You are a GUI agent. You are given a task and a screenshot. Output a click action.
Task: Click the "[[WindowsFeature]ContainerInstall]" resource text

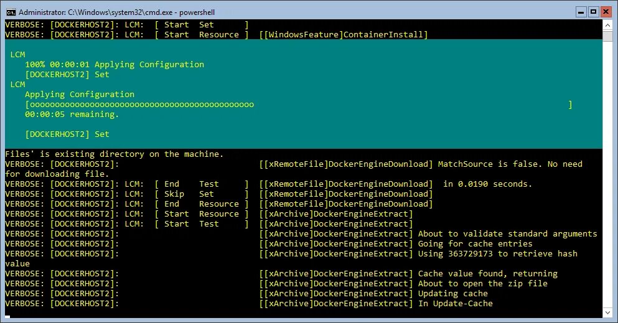click(344, 35)
